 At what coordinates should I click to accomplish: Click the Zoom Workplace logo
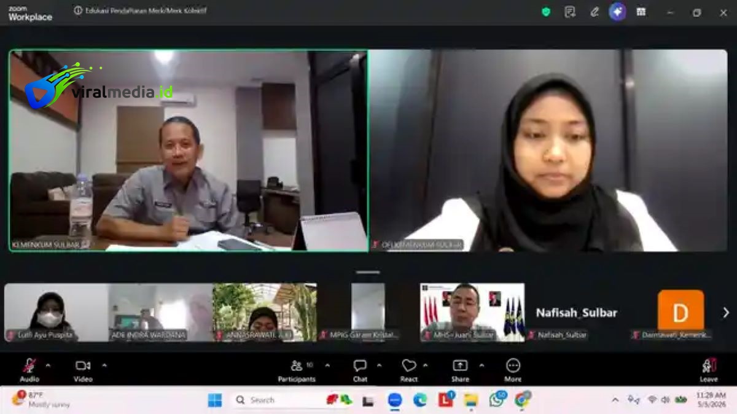click(x=30, y=14)
